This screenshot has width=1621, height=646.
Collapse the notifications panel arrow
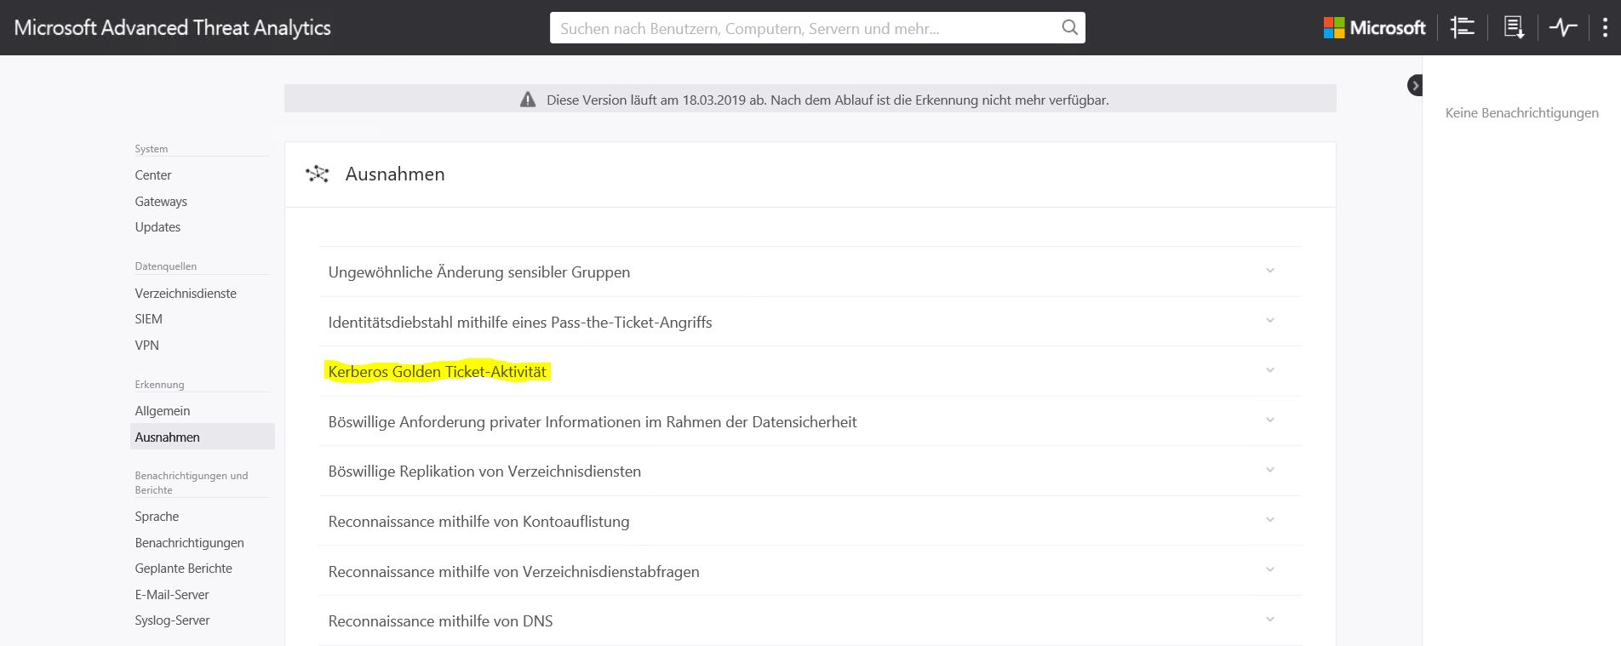pyautogui.click(x=1415, y=85)
